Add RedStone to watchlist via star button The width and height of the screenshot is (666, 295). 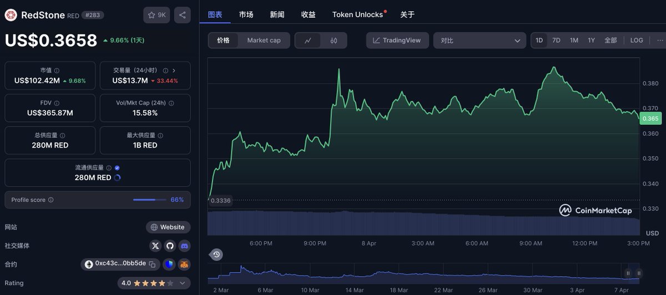pos(157,15)
